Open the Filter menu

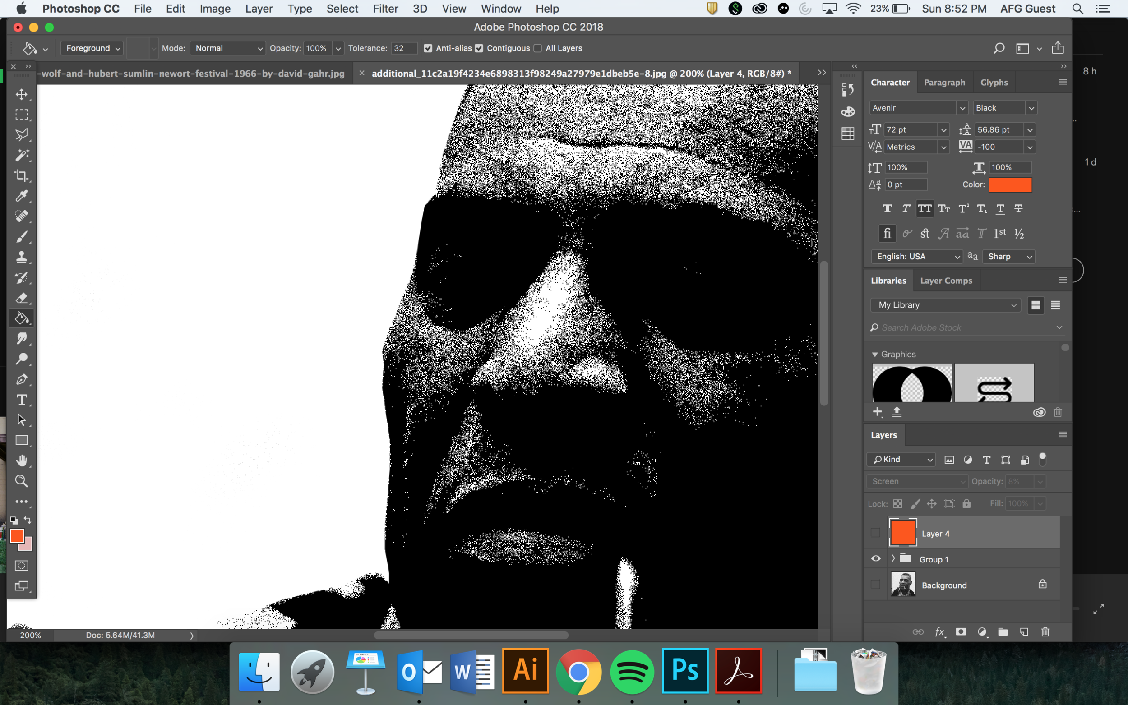point(385,9)
